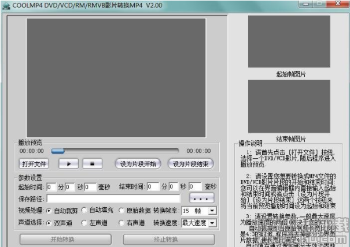Open a file with 打开文件 button

[34, 164]
